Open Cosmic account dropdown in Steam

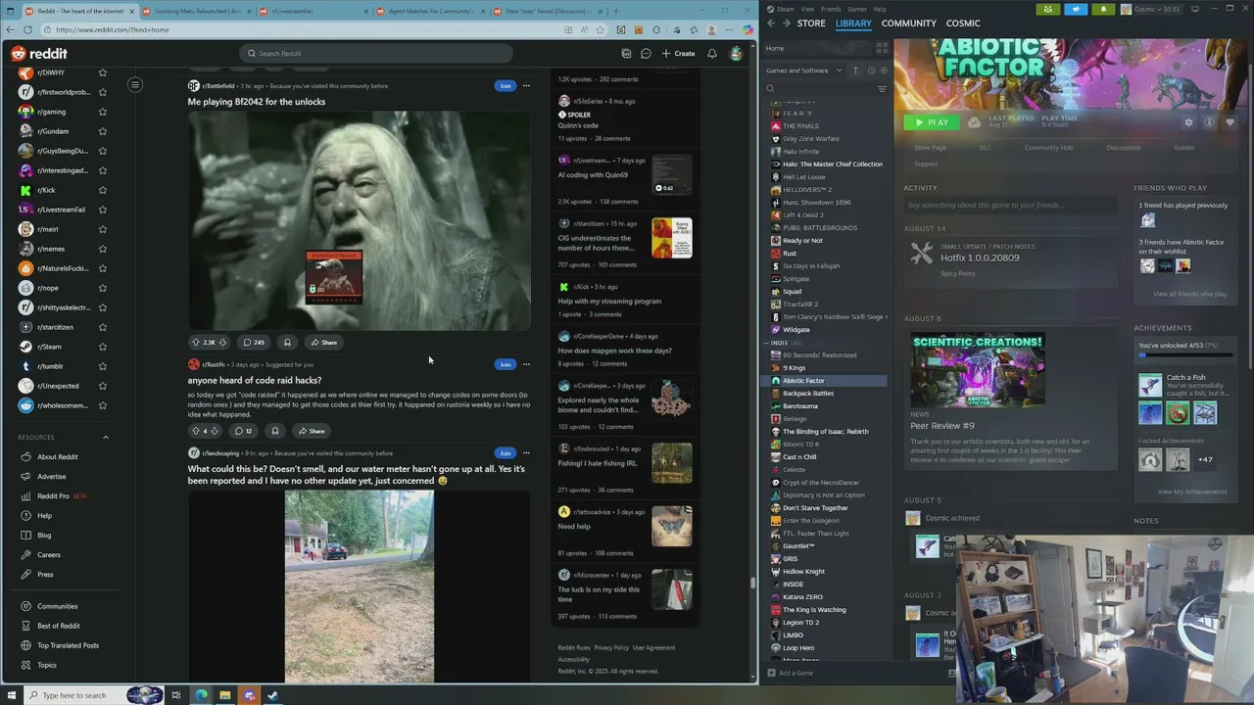tap(1149, 9)
